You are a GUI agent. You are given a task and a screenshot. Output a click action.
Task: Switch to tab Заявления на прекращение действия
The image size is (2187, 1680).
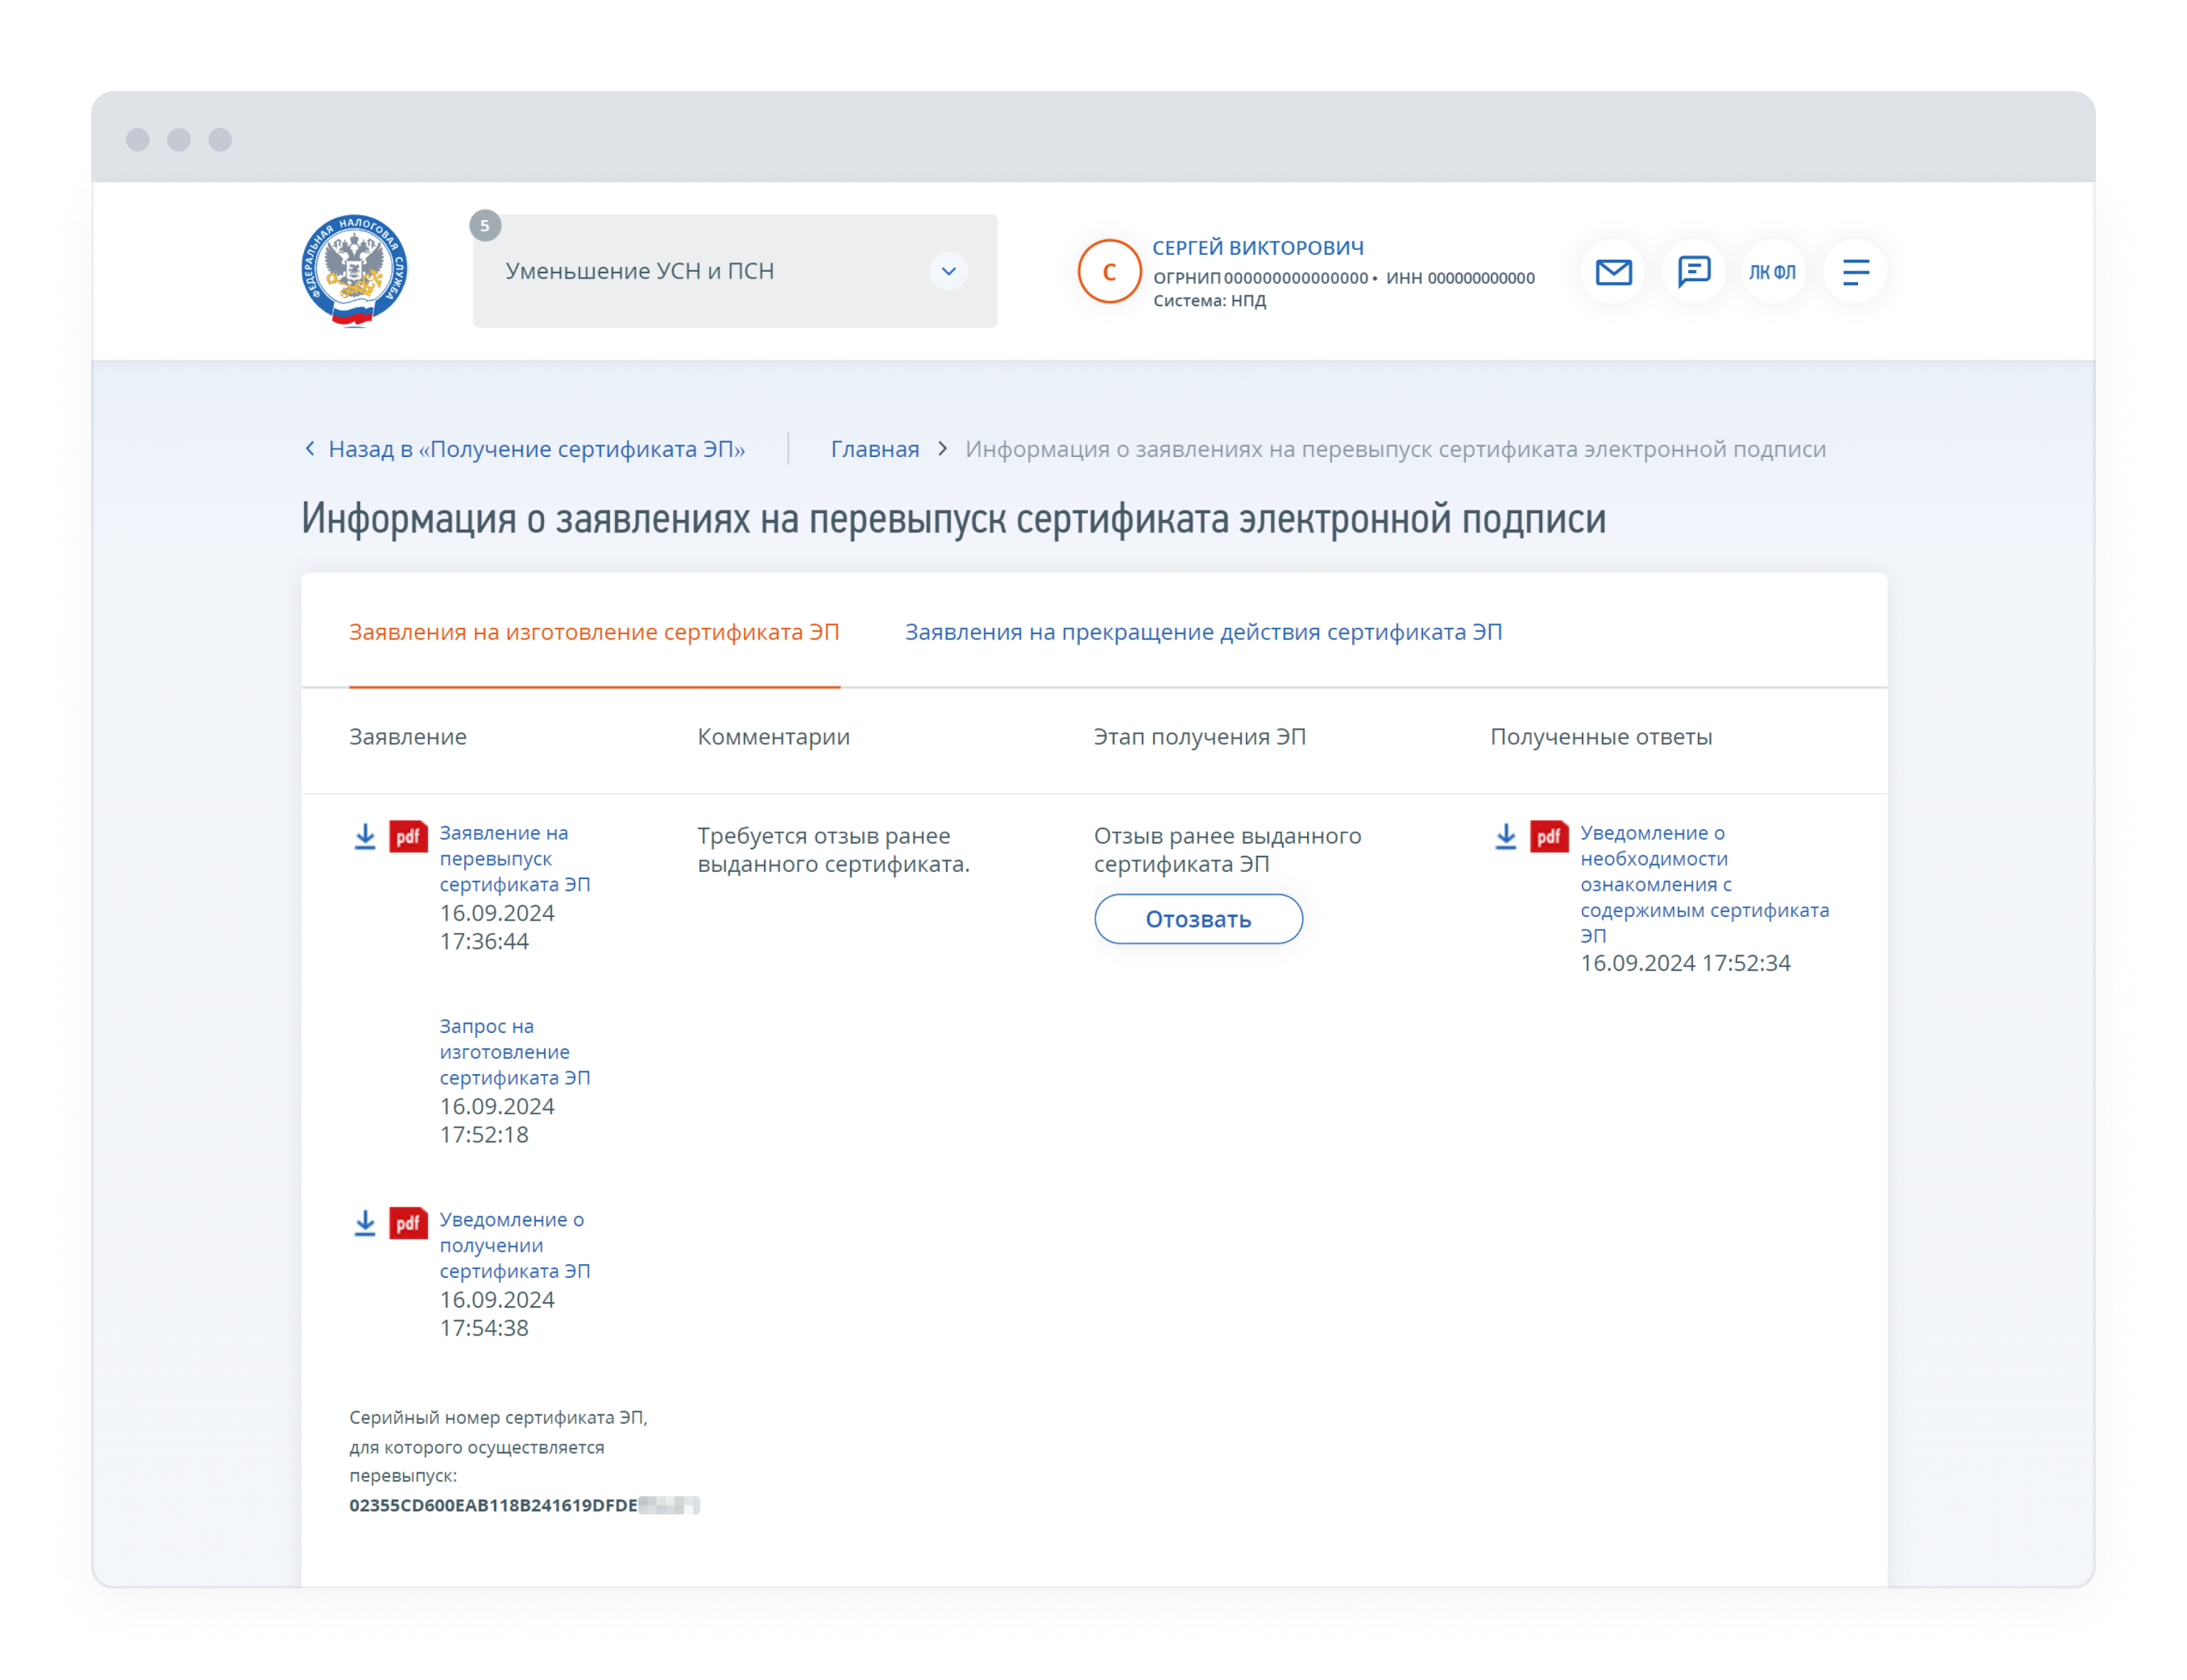tap(1203, 632)
